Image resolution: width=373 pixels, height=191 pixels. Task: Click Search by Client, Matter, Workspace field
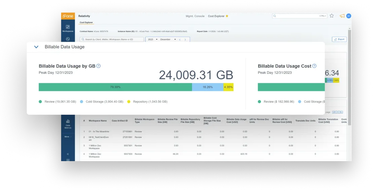[x=112, y=39]
